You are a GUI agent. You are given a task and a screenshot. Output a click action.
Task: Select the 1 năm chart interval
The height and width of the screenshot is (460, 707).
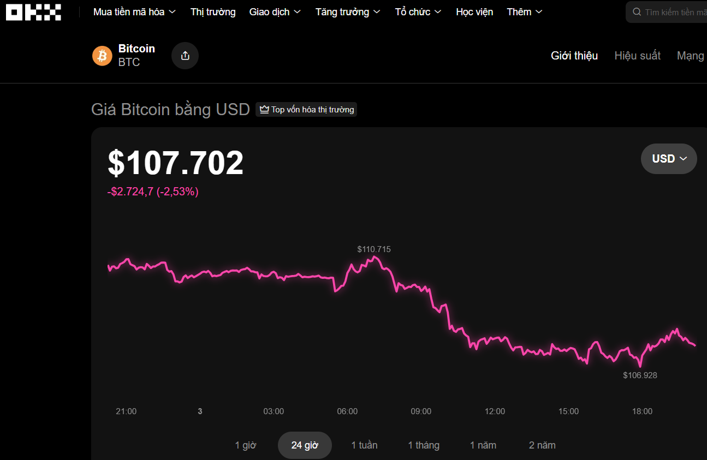point(483,445)
